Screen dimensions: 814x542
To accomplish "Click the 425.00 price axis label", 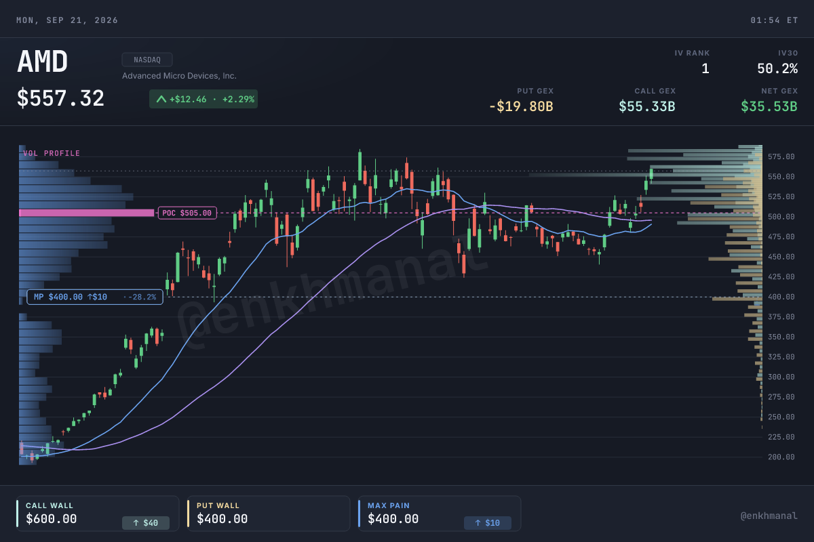I will coord(781,276).
